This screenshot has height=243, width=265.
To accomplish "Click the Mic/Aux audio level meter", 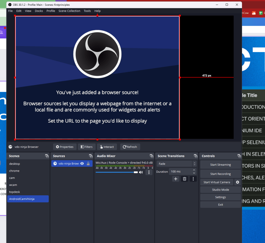I will [124, 166].
